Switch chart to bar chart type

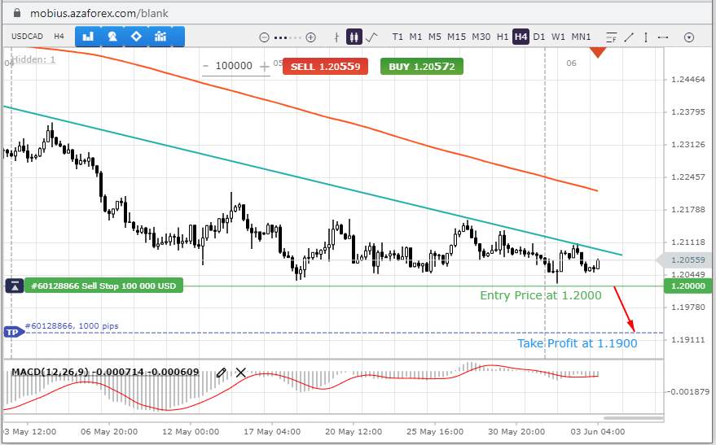[x=336, y=37]
